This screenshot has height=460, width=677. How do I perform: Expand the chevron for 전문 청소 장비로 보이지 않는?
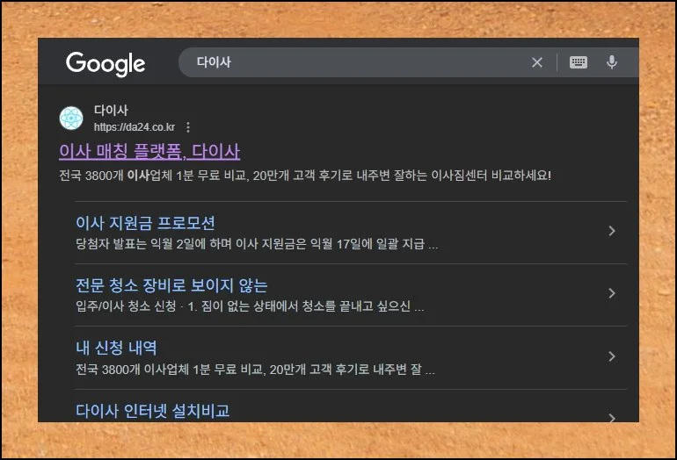[x=612, y=293]
